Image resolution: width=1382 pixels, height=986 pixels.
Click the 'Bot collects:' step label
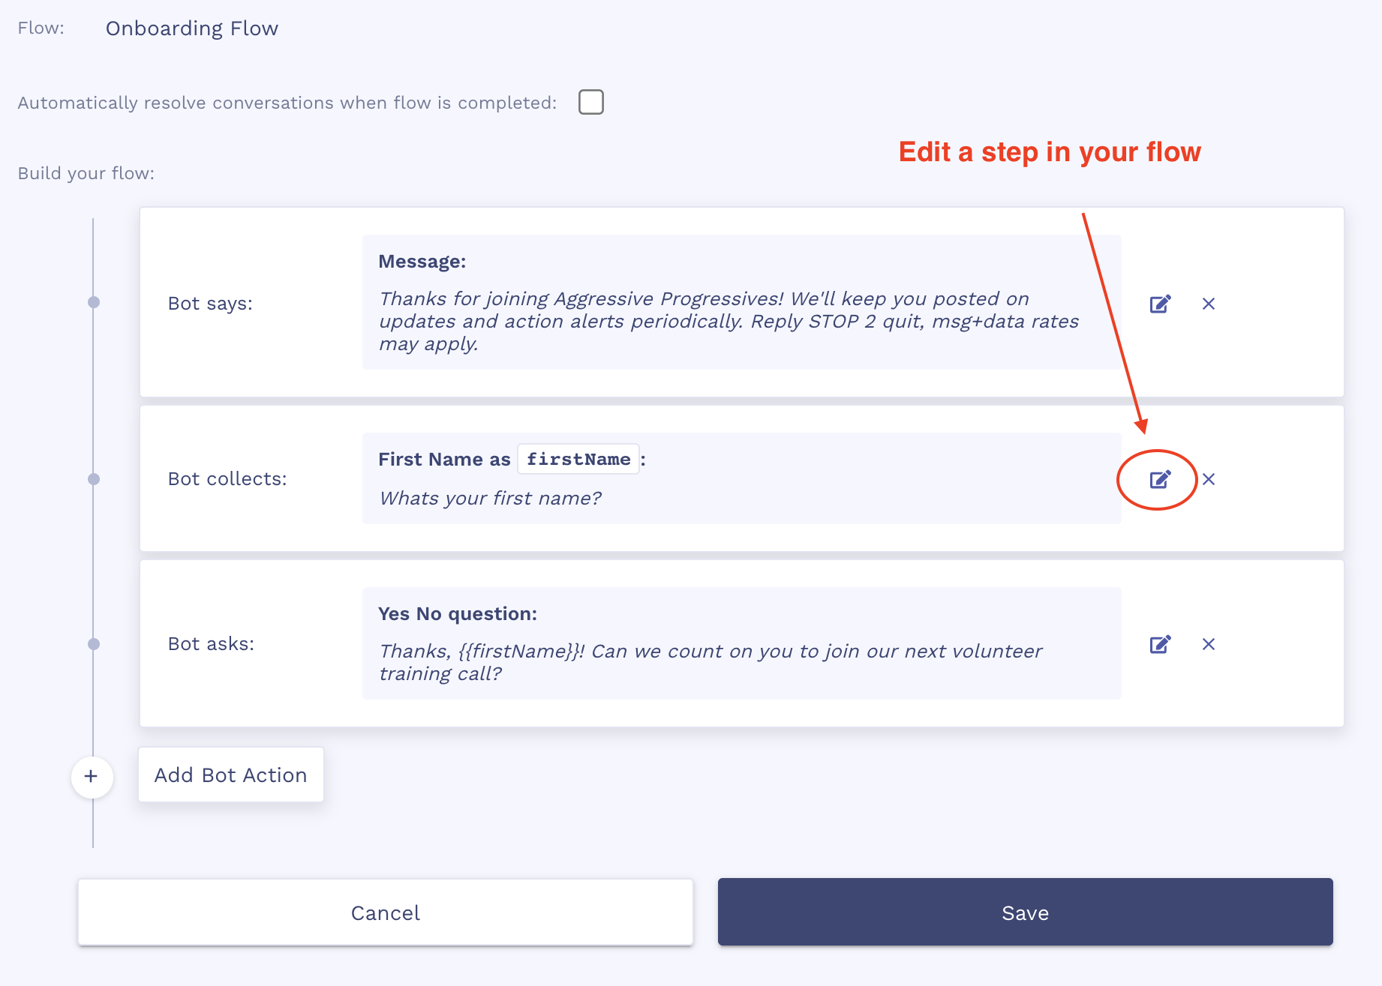pyautogui.click(x=227, y=479)
